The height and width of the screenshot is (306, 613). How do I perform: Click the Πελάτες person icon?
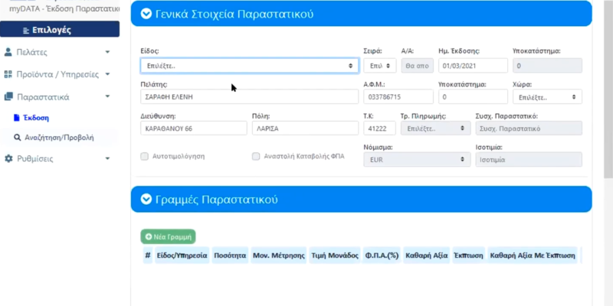click(x=8, y=52)
